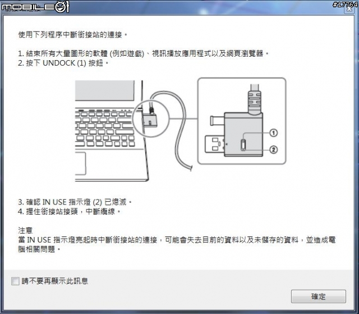Click the laptop screen in the illustration
The image size is (359, 314).
(x=105, y=90)
